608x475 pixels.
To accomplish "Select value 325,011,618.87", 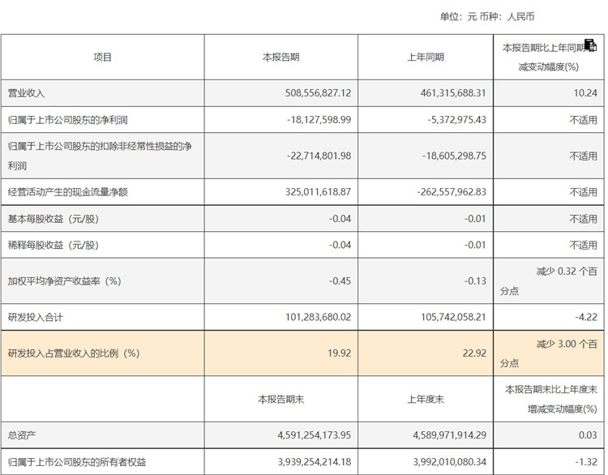I will click(318, 192).
